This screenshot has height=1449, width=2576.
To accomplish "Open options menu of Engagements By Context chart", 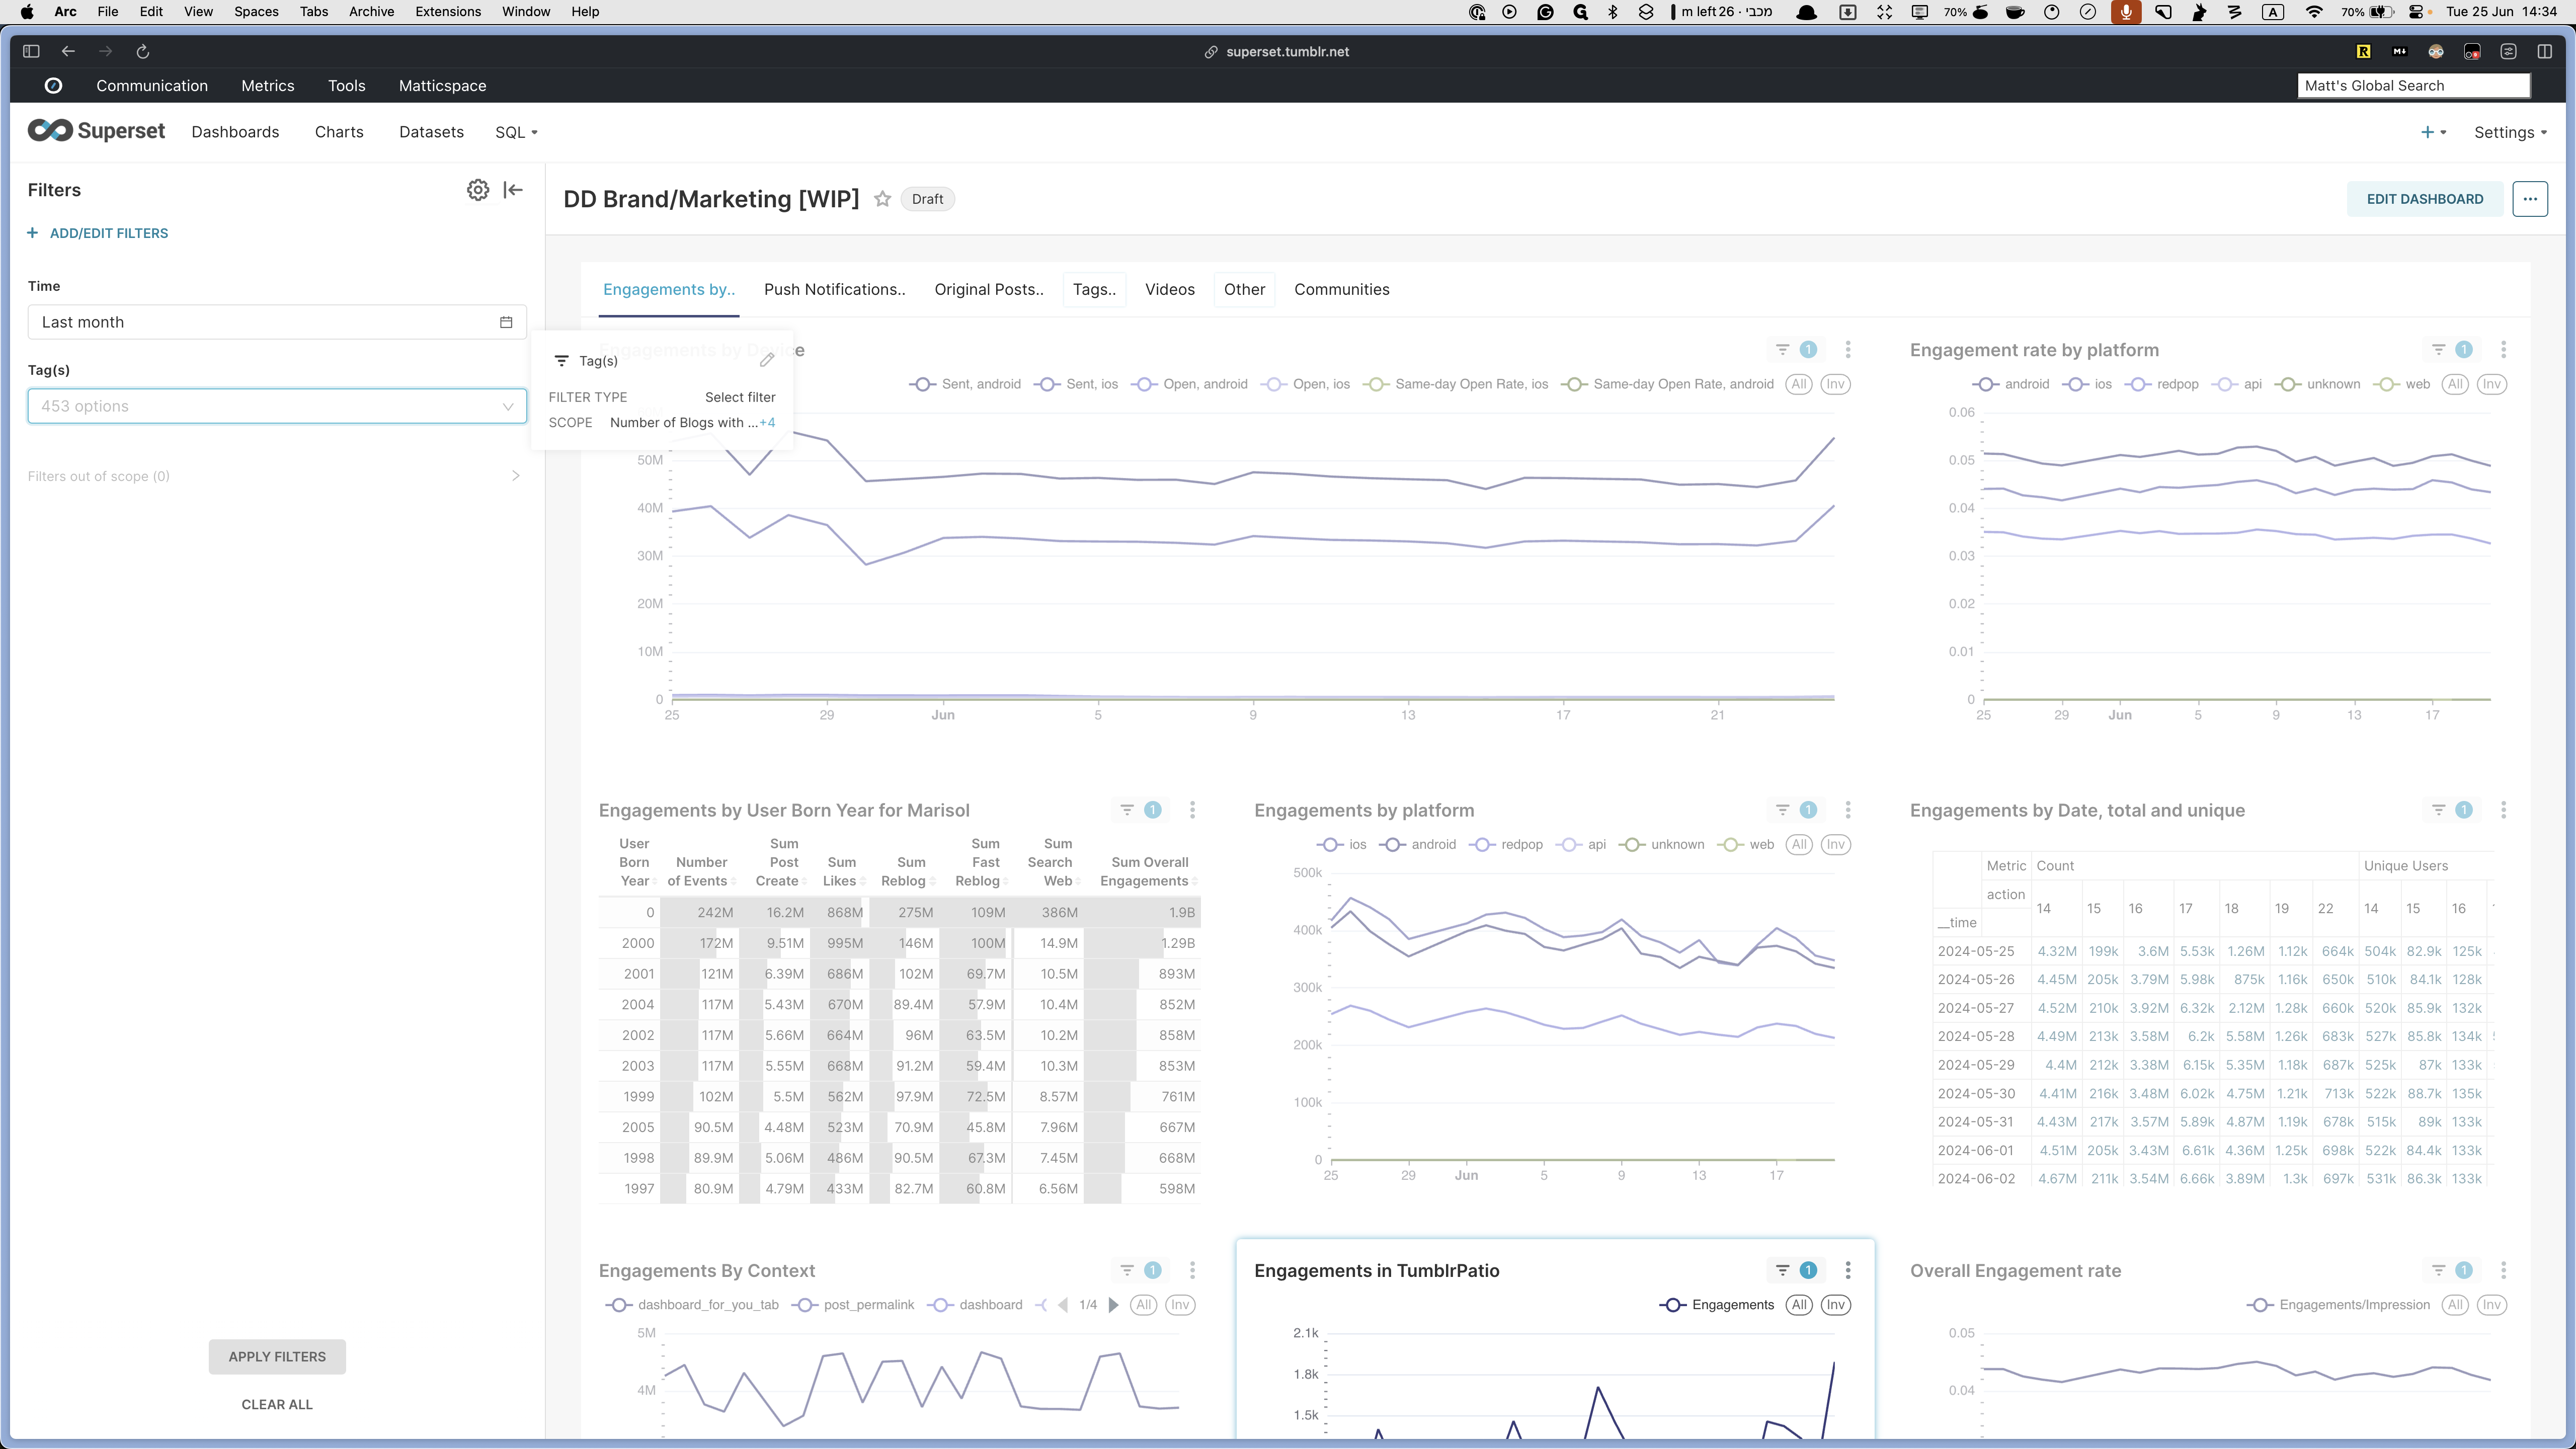I will click(x=1192, y=1270).
